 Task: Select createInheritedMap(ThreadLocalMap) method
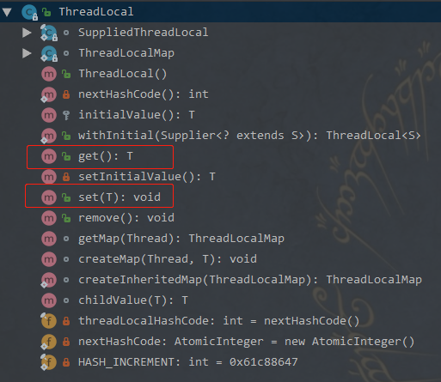coord(250,280)
